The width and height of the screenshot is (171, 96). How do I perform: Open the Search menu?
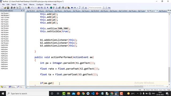coord(14,5)
